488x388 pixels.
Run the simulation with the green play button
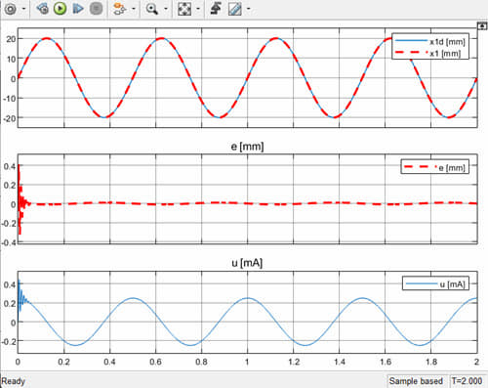click(60, 9)
